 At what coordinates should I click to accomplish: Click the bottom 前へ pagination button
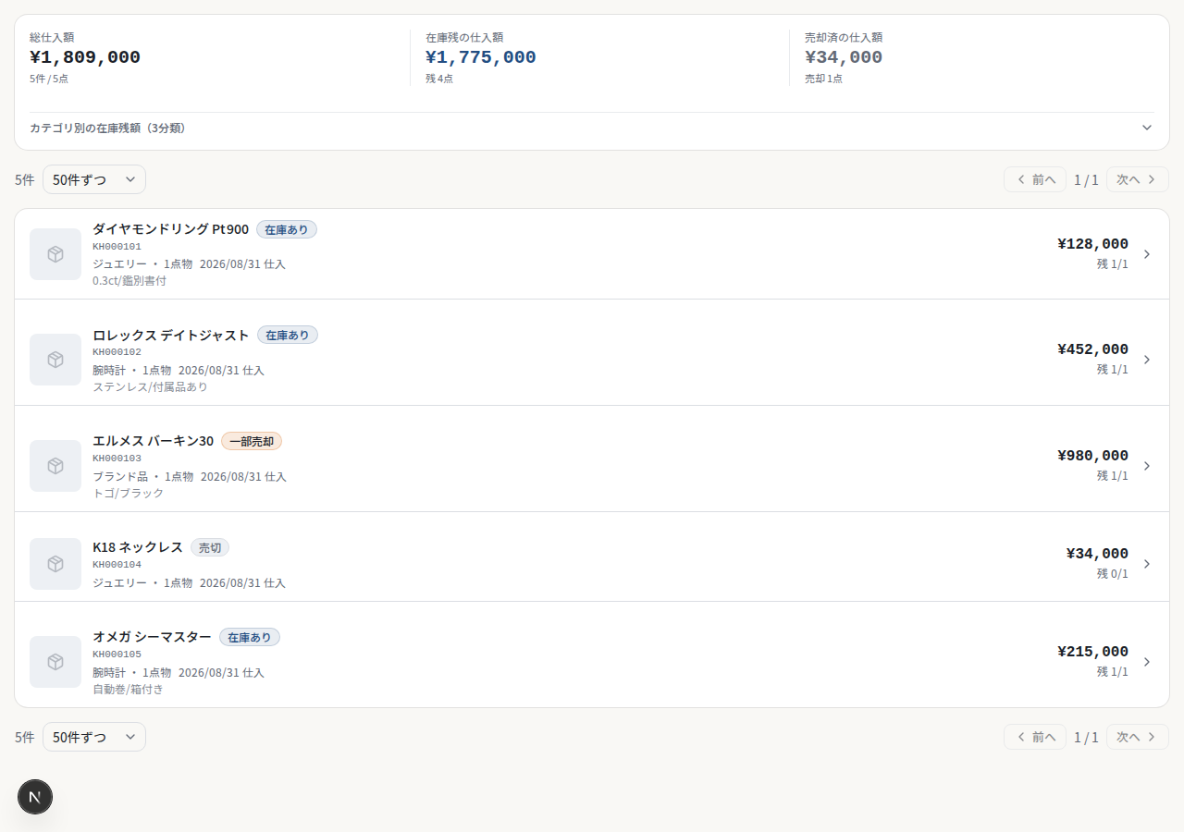coord(1035,737)
